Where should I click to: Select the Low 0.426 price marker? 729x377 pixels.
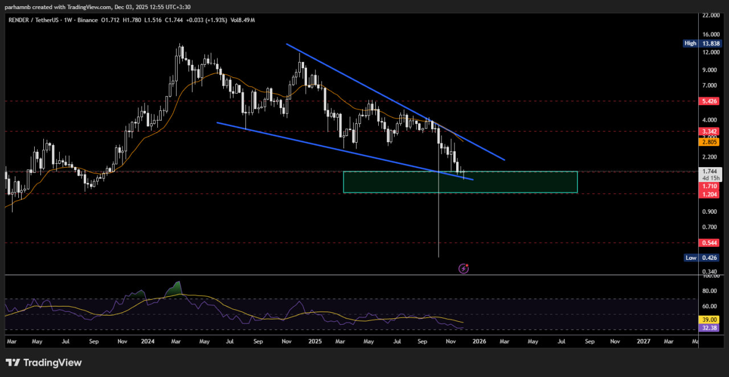coord(710,258)
